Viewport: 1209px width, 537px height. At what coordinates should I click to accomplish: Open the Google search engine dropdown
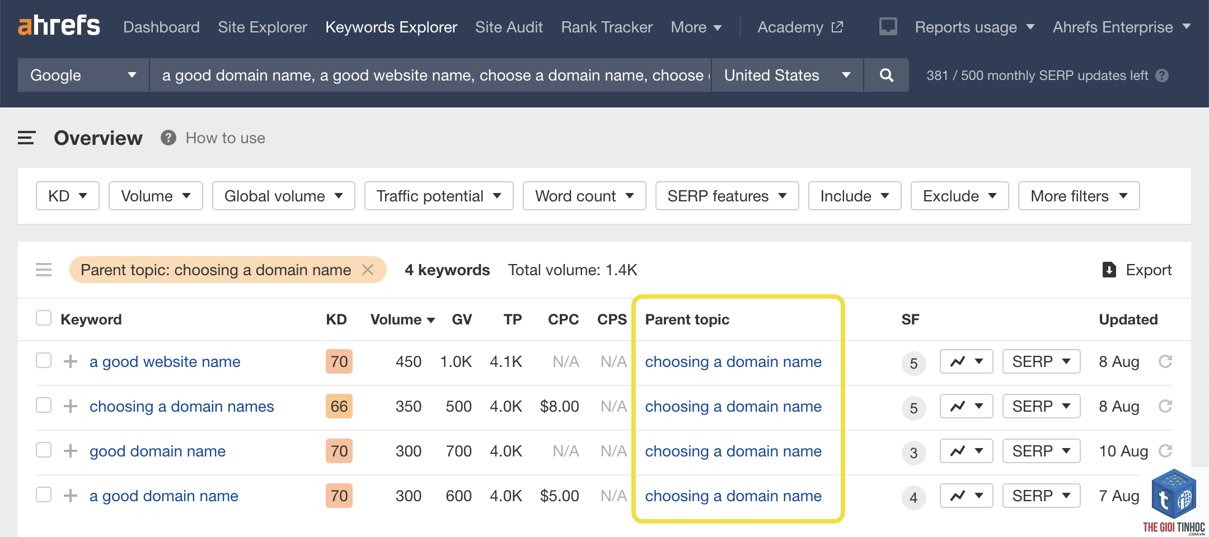83,75
